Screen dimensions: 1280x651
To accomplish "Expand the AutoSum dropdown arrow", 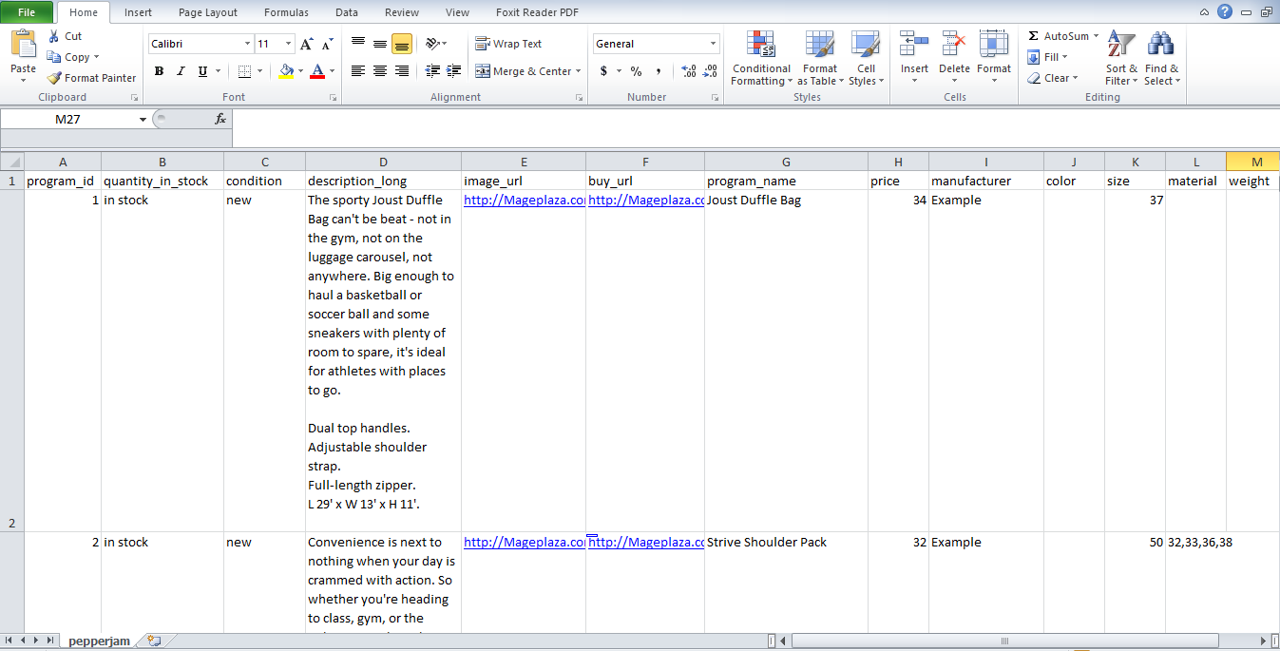I will click(1096, 36).
